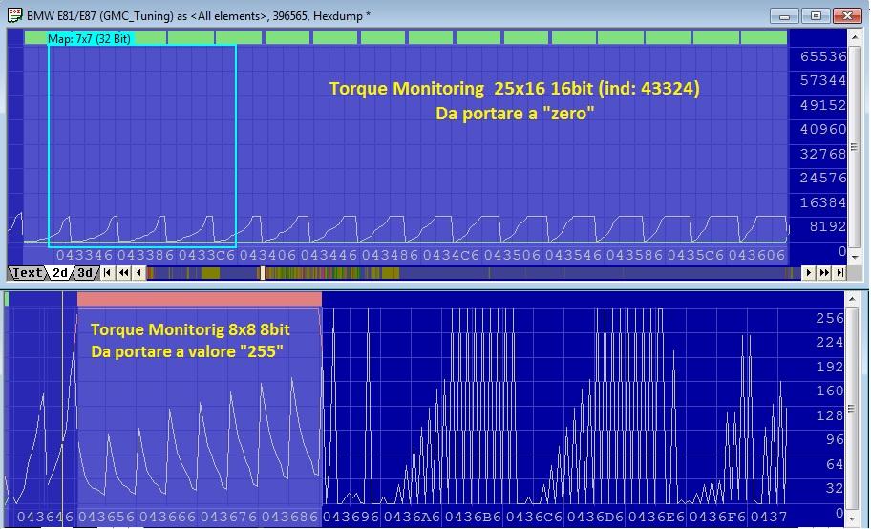871x529 pixels.
Task: Click the 8192 value on upper axis
Action: [x=828, y=226]
